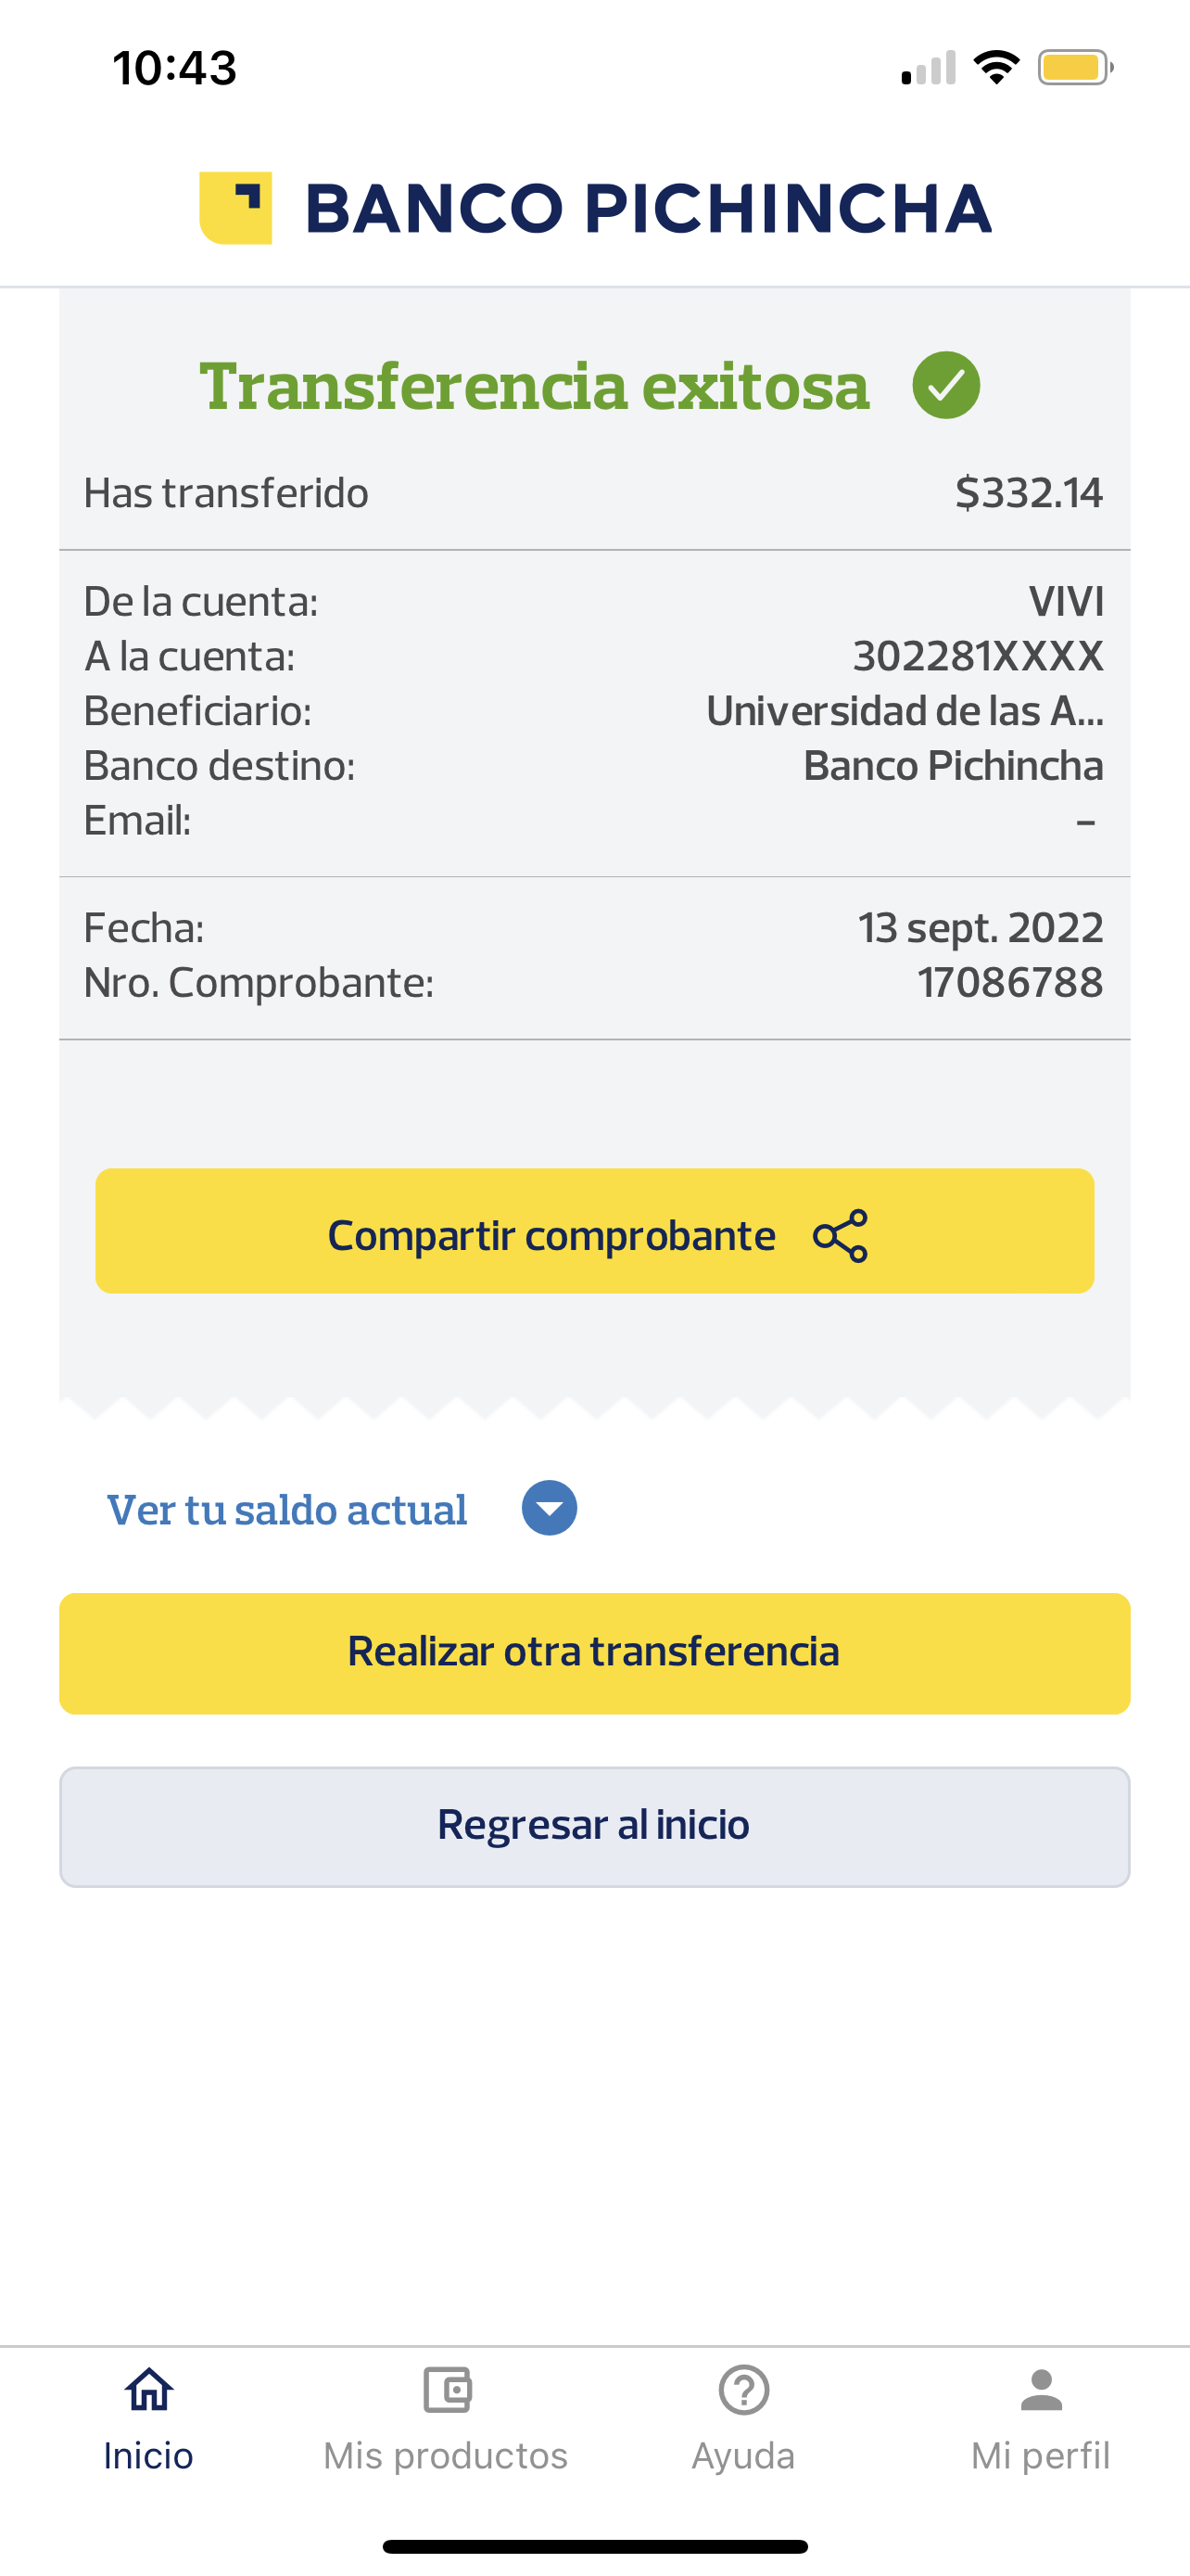
Task: Open the Inicio tab label
Action: [149, 2456]
